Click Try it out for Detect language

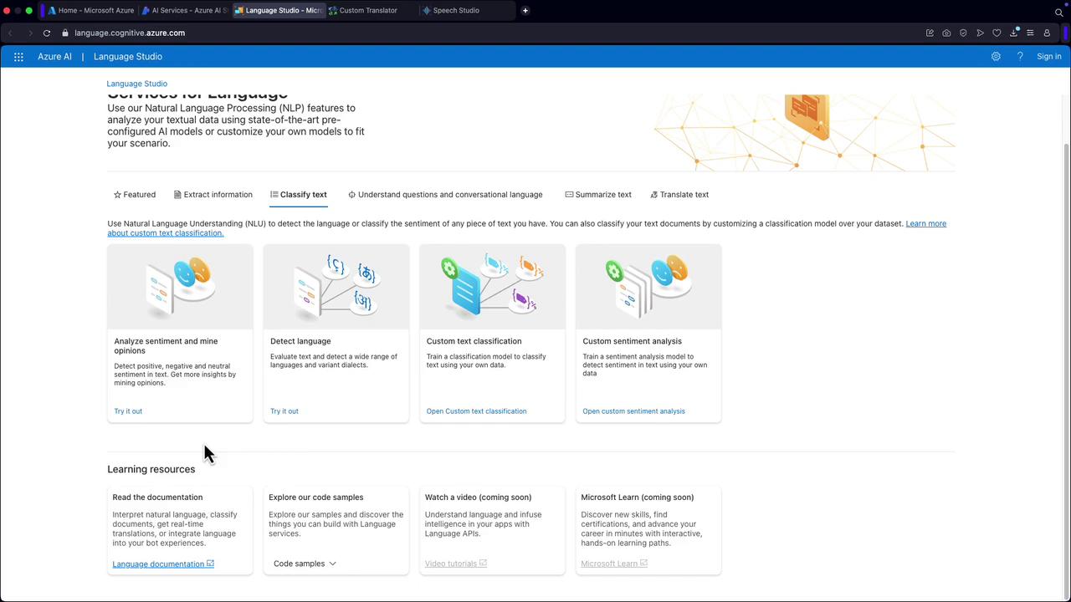(284, 411)
